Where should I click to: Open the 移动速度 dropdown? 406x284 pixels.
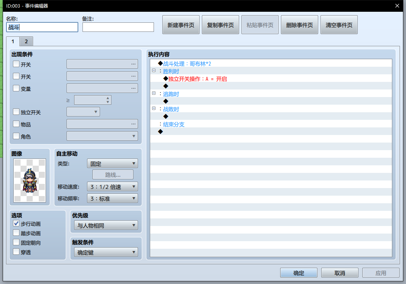click(x=113, y=187)
